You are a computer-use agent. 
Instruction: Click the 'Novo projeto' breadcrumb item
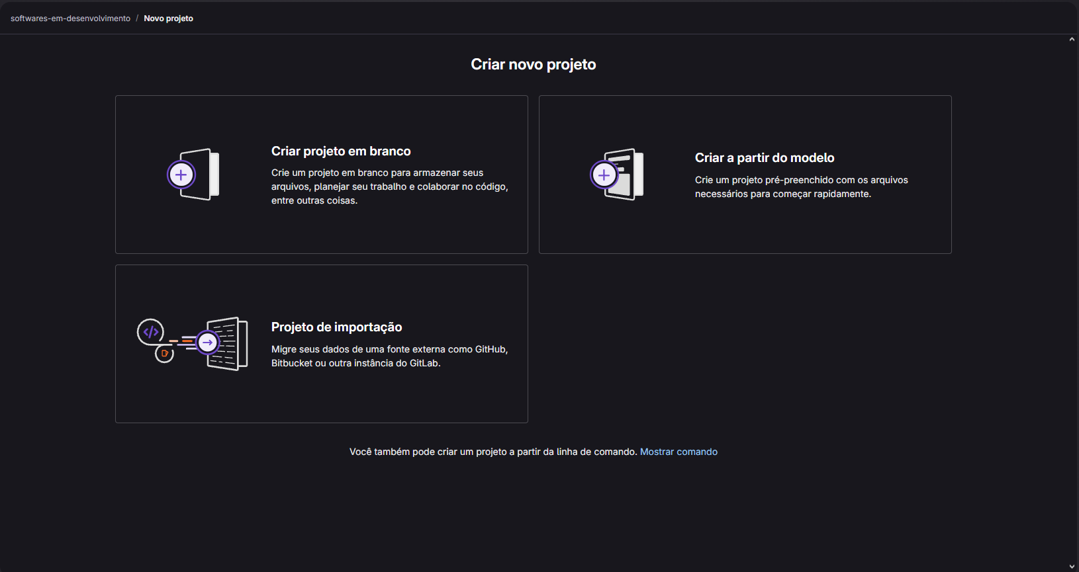pyautogui.click(x=168, y=19)
